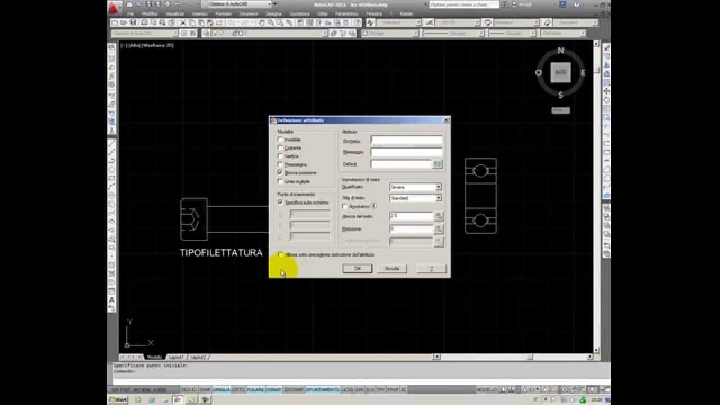The height and width of the screenshot is (405, 720).
Task: Click the Open file icon in Standard toolbar
Action: pyautogui.click(x=124, y=22)
